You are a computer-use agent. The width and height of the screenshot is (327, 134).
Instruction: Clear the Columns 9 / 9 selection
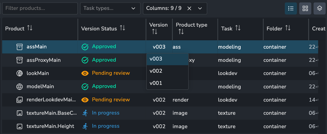tap(189, 8)
